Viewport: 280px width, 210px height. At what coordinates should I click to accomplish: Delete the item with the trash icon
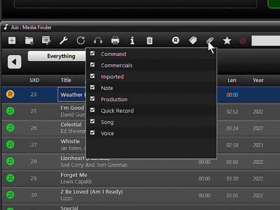pos(150,40)
